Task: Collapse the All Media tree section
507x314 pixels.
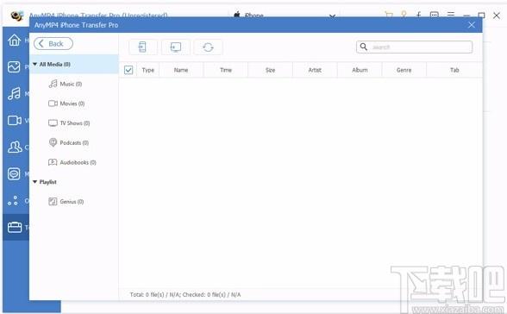Action: click(x=34, y=65)
